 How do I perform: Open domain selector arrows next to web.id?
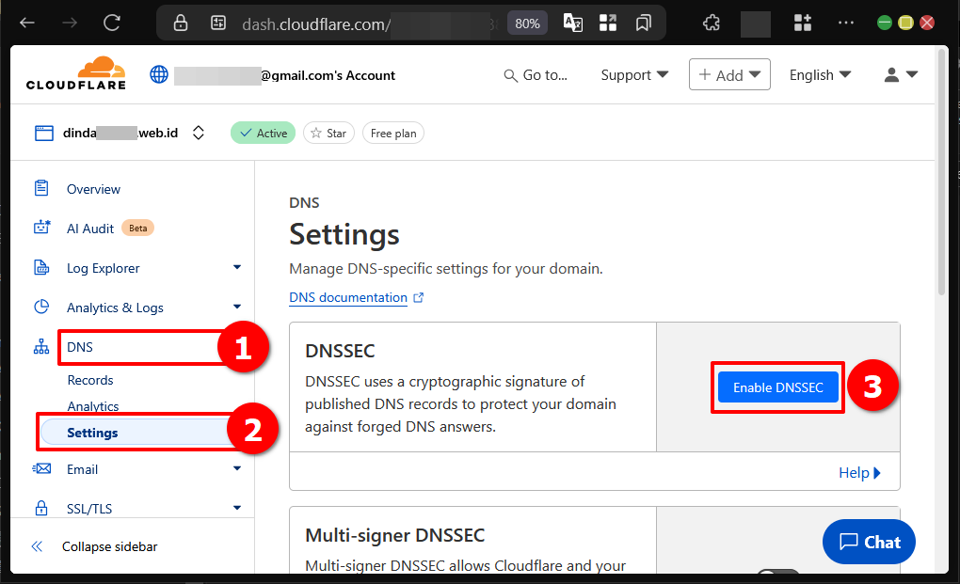(198, 133)
